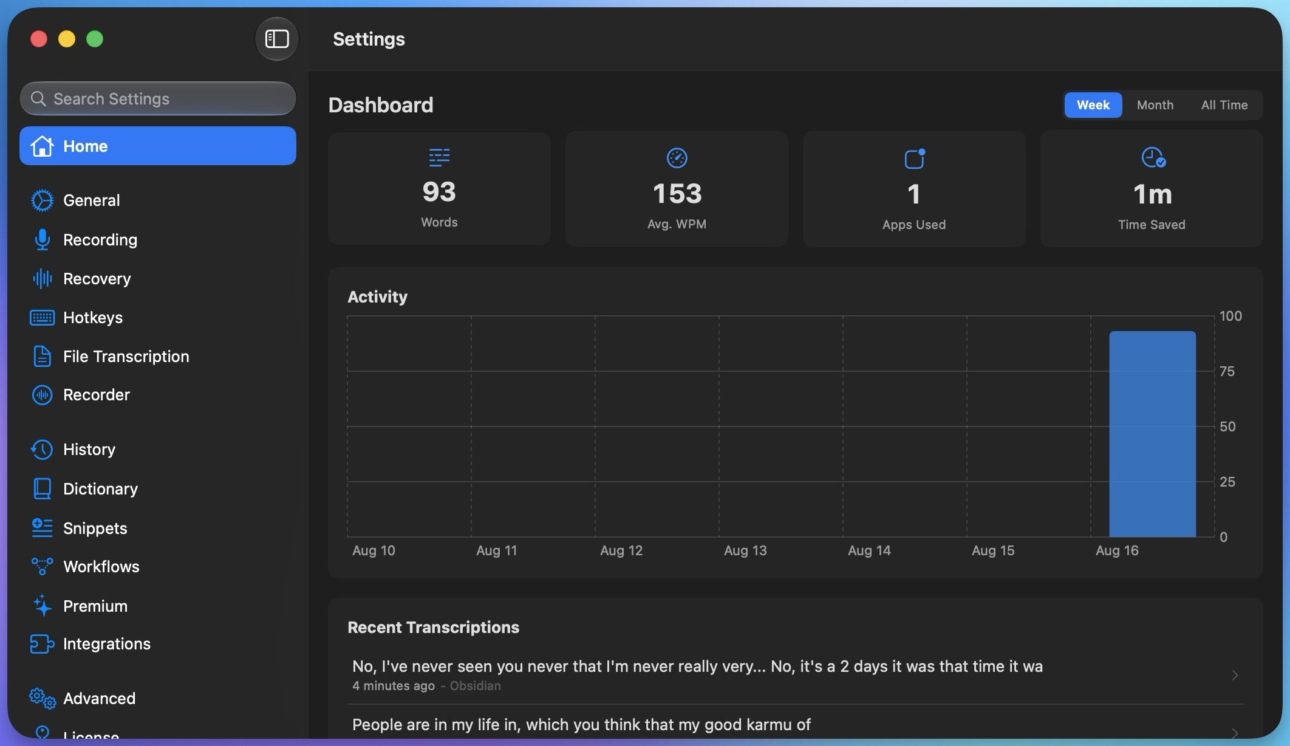Viewport: 1290px width, 746px height.
Task: Show the Hotkeys settings page
Action: [158, 318]
